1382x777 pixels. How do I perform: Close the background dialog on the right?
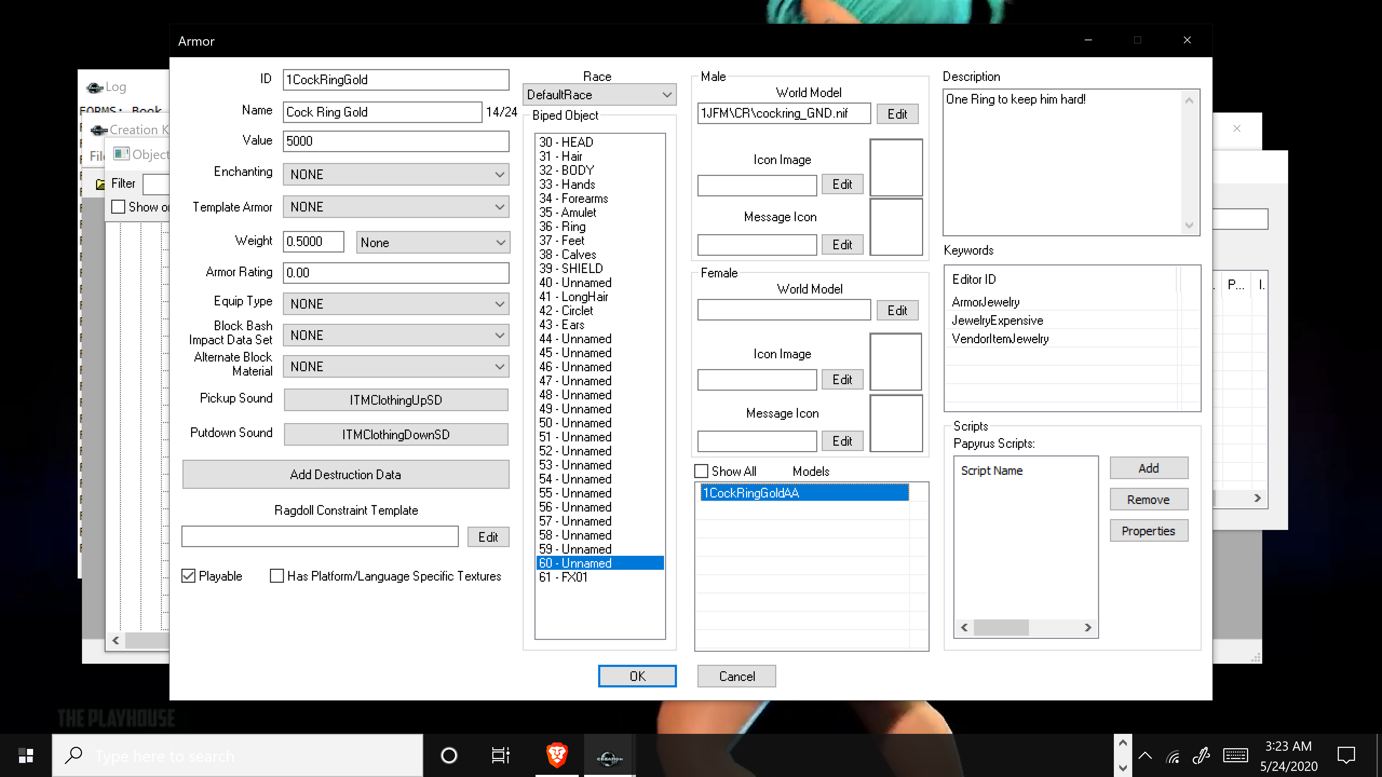point(1237,128)
